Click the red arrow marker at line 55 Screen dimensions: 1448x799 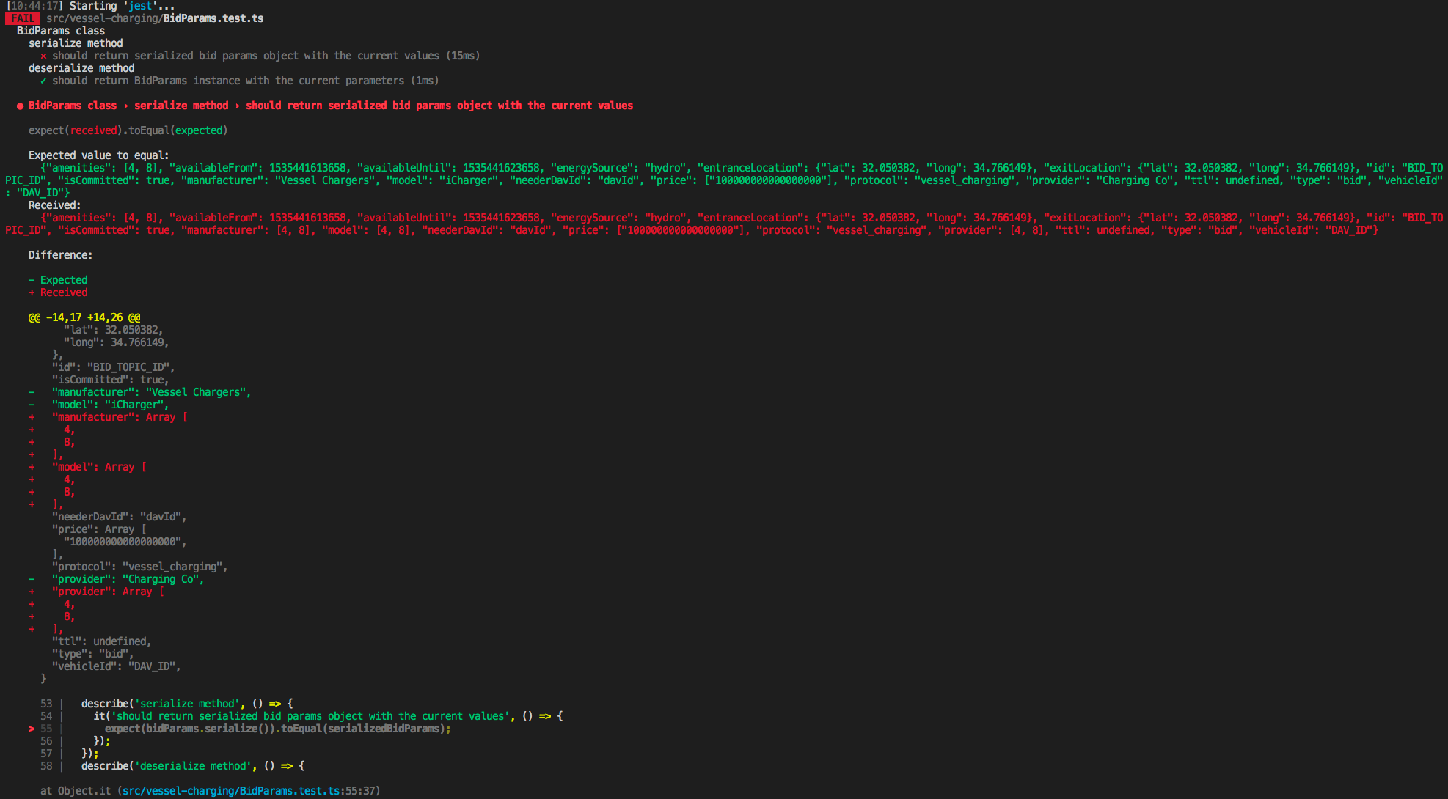pyautogui.click(x=32, y=729)
